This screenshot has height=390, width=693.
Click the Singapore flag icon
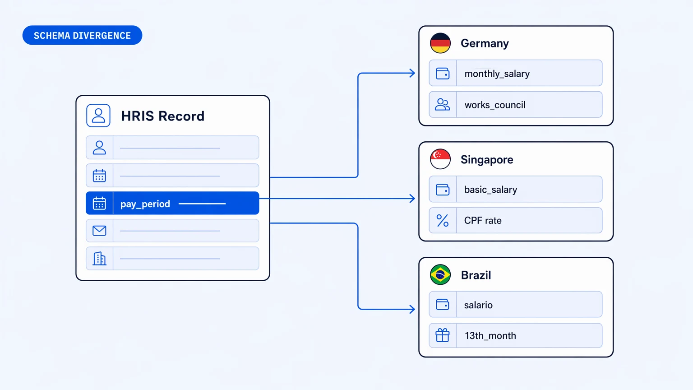point(440,159)
